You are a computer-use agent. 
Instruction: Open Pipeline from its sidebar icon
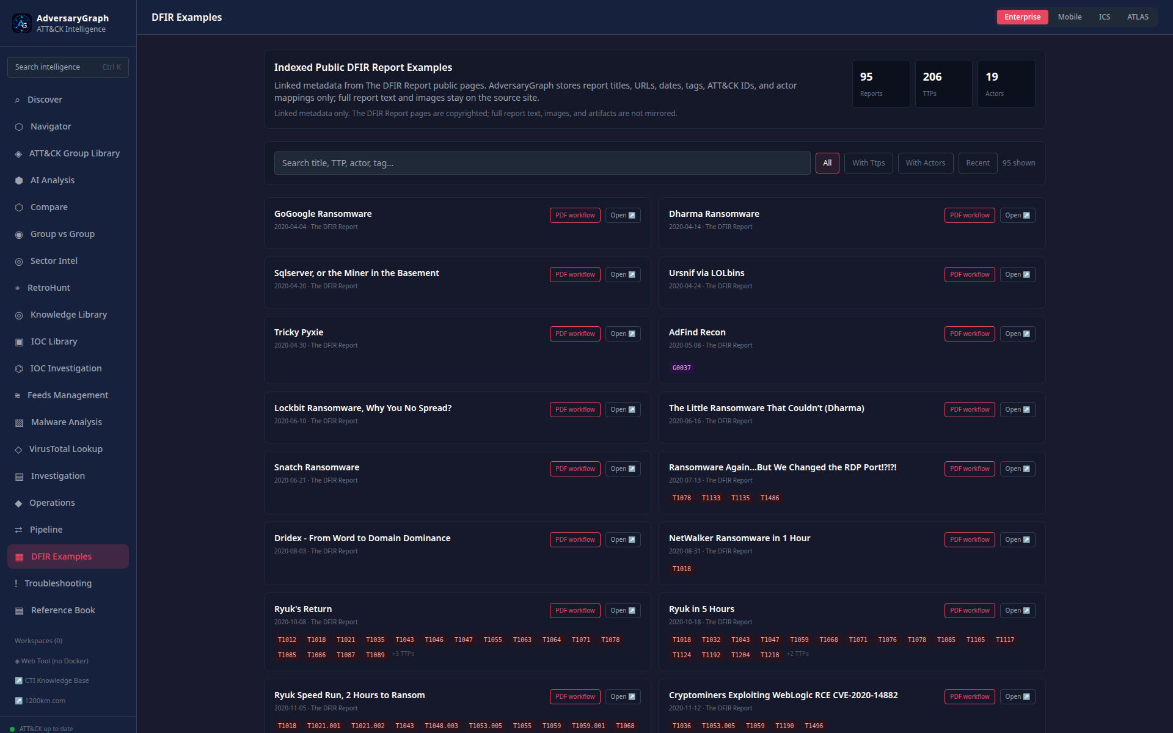tap(18, 530)
